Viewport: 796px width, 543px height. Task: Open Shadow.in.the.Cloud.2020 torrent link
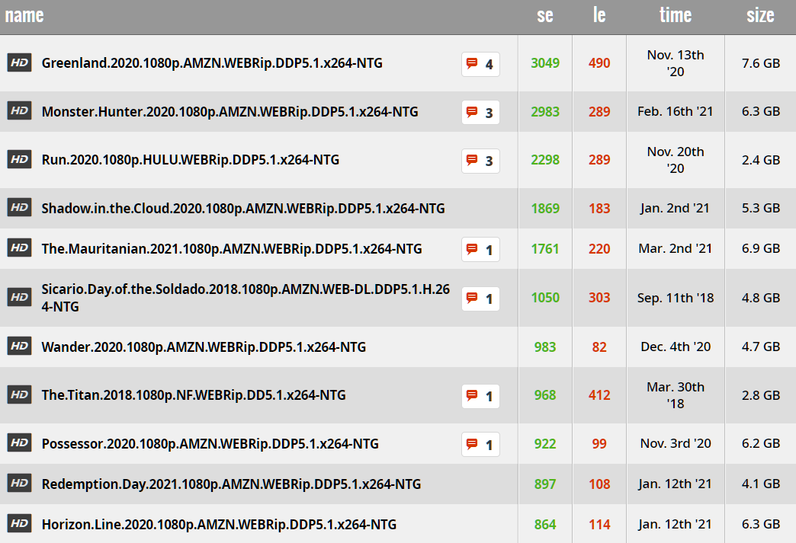[x=243, y=209]
